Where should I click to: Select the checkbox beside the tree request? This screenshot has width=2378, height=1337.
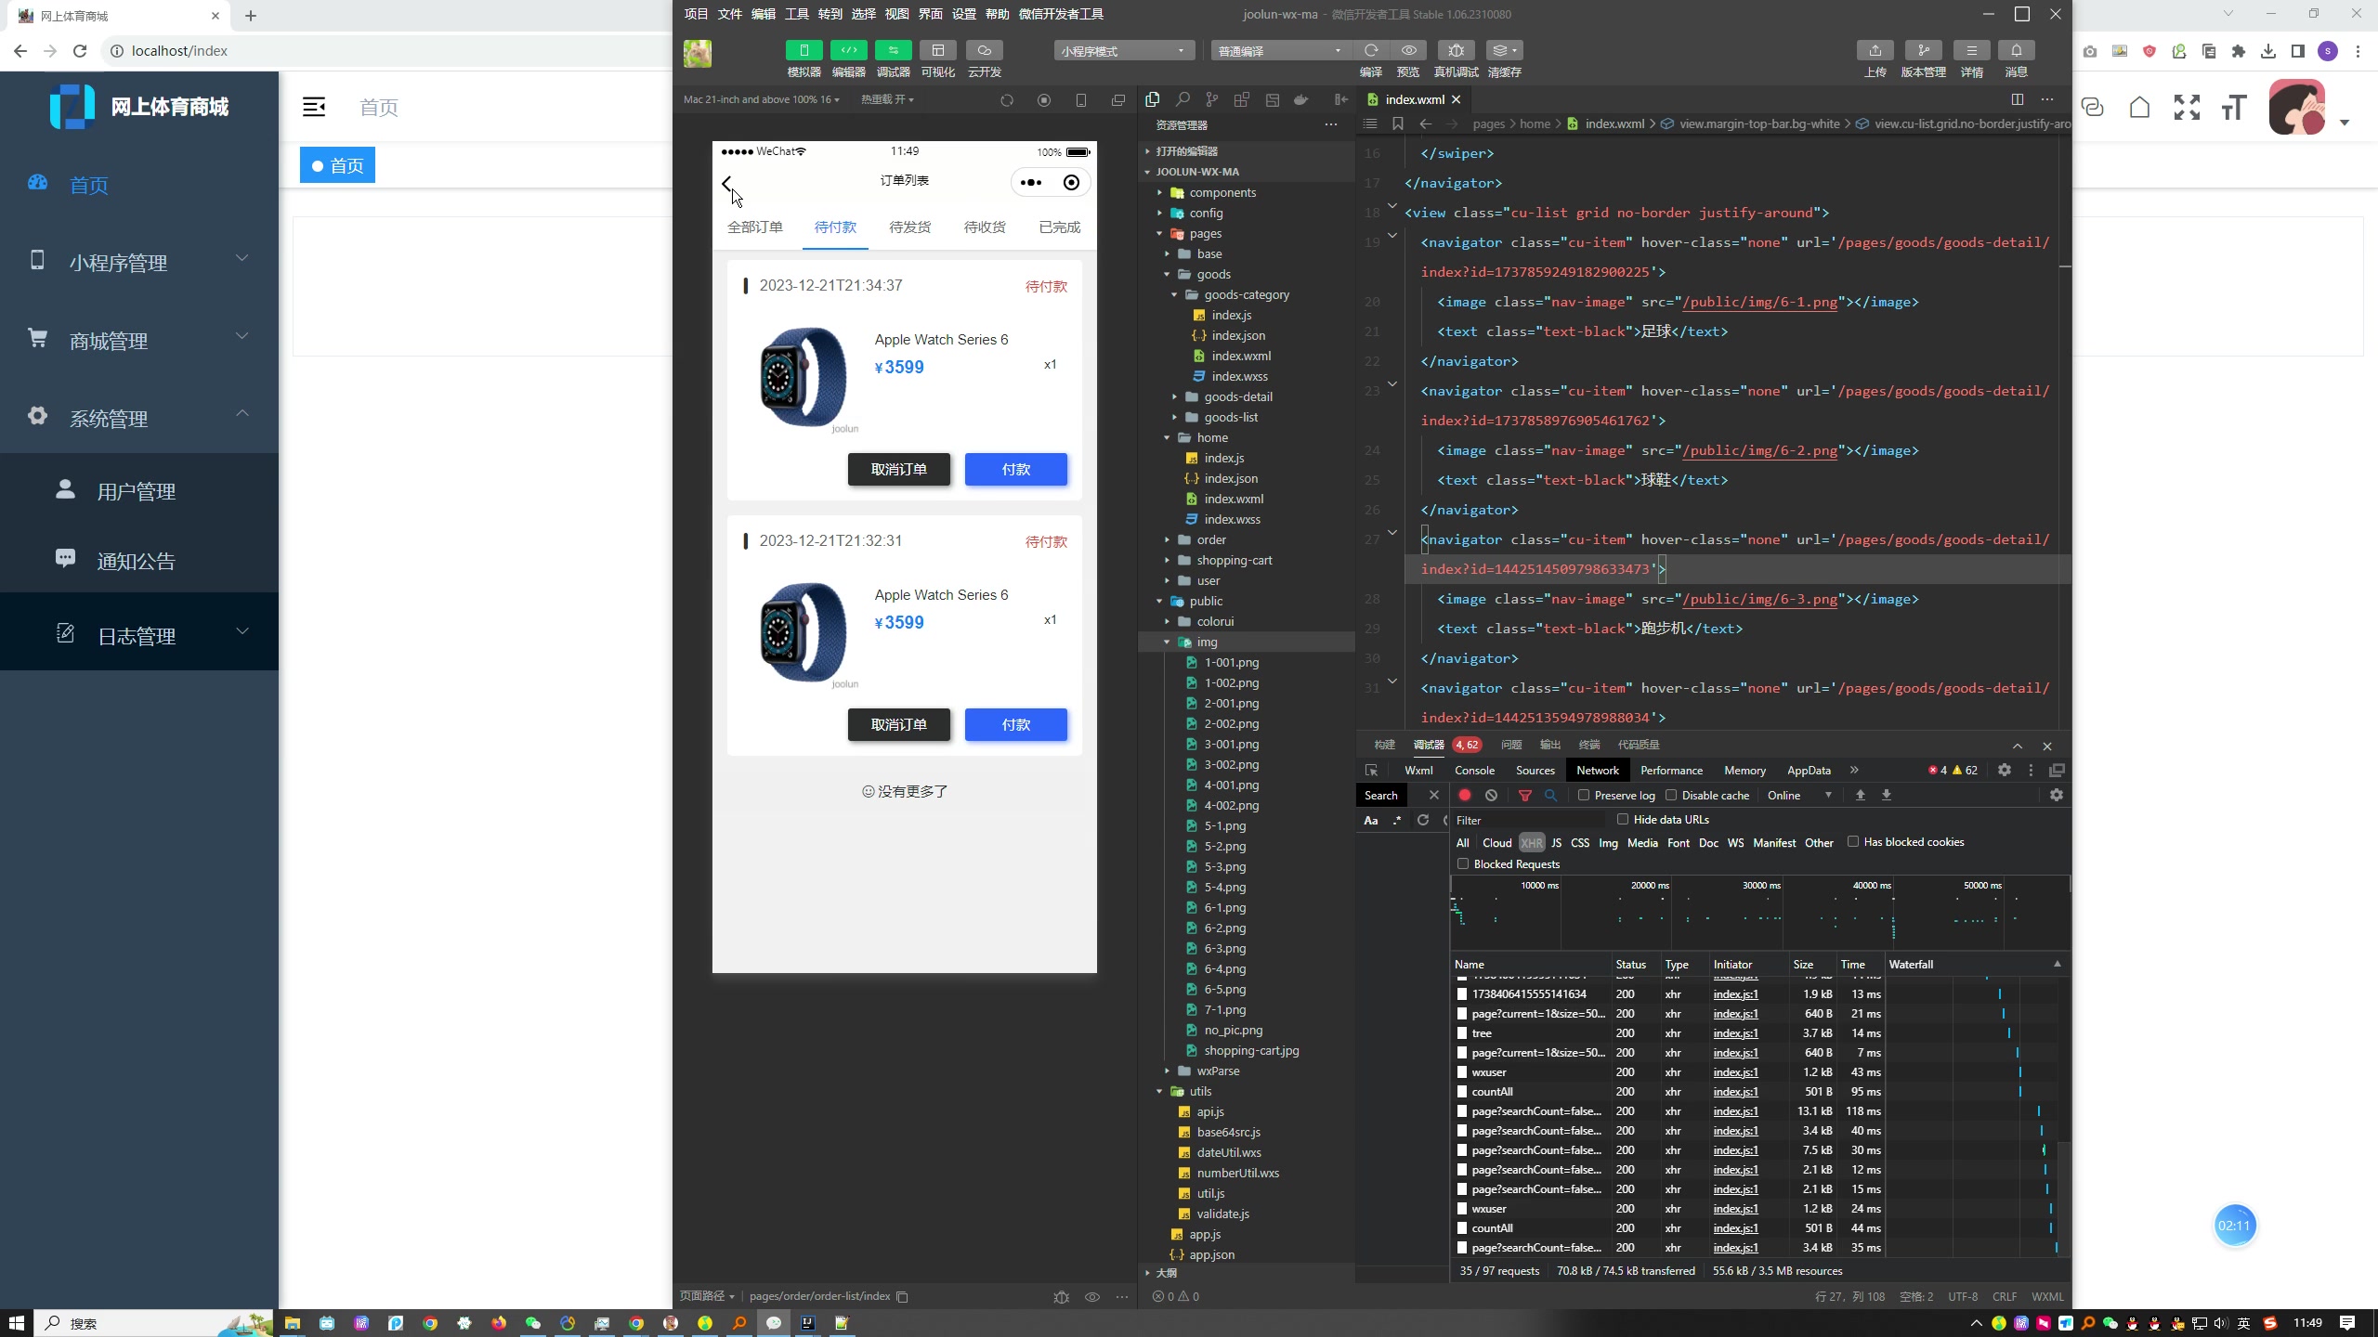tap(1462, 1033)
